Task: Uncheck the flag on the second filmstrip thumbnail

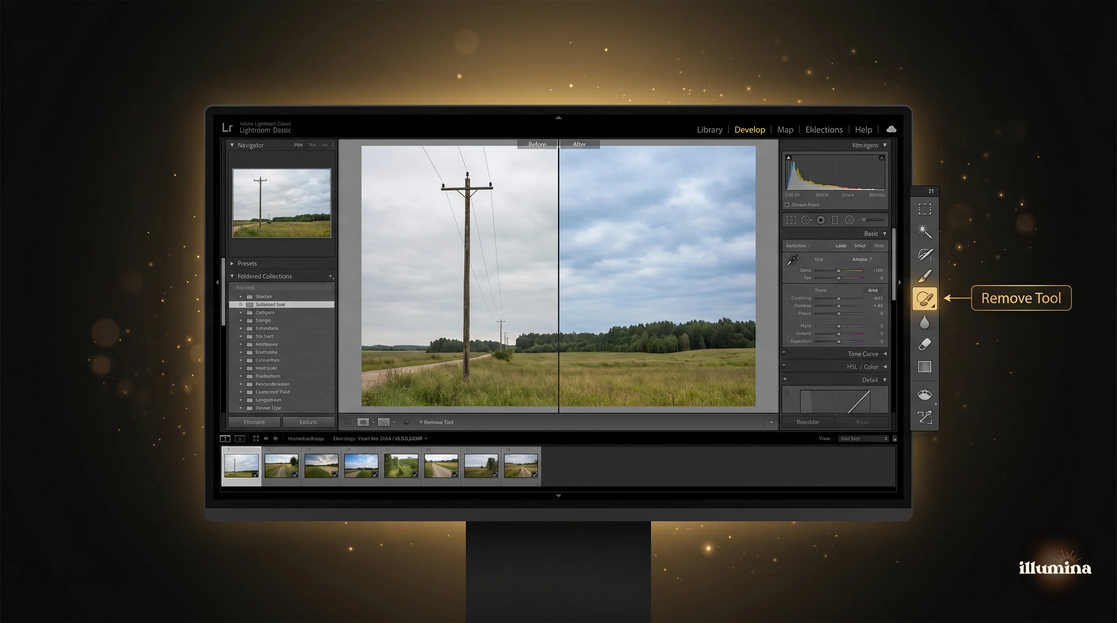Action: [295, 475]
